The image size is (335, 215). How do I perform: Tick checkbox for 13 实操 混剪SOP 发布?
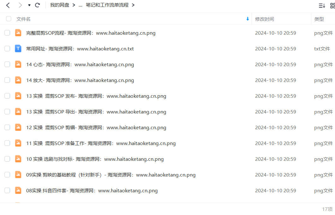coord(7,96)
